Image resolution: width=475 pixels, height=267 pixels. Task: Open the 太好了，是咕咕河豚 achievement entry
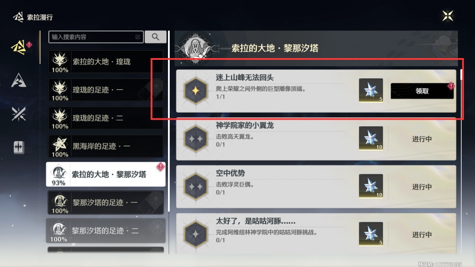pos(316,234)
